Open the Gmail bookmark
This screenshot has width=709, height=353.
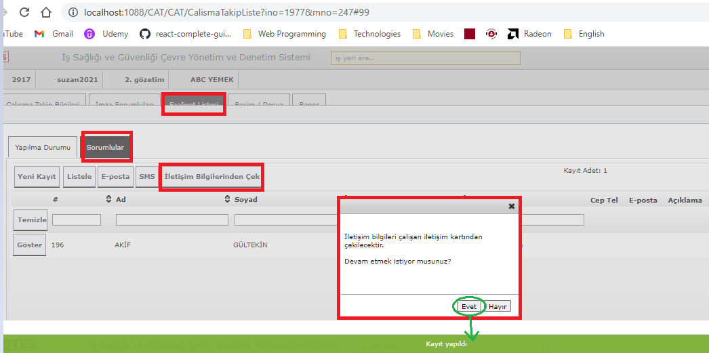[x=54, y=34]
